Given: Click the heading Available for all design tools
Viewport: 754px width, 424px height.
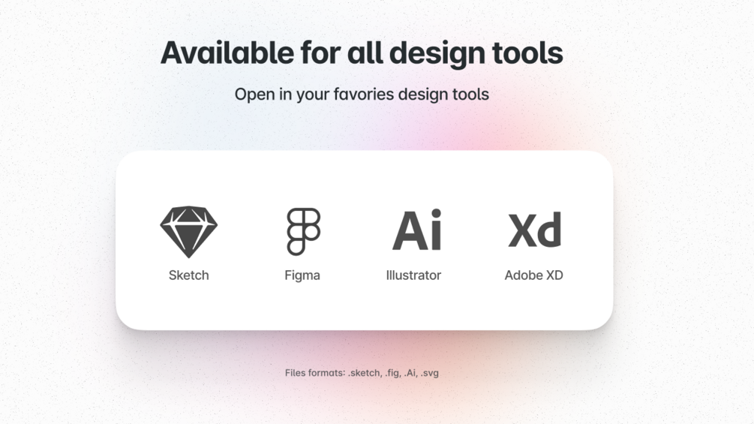Looking at the screenshot, I should [362, 53].
